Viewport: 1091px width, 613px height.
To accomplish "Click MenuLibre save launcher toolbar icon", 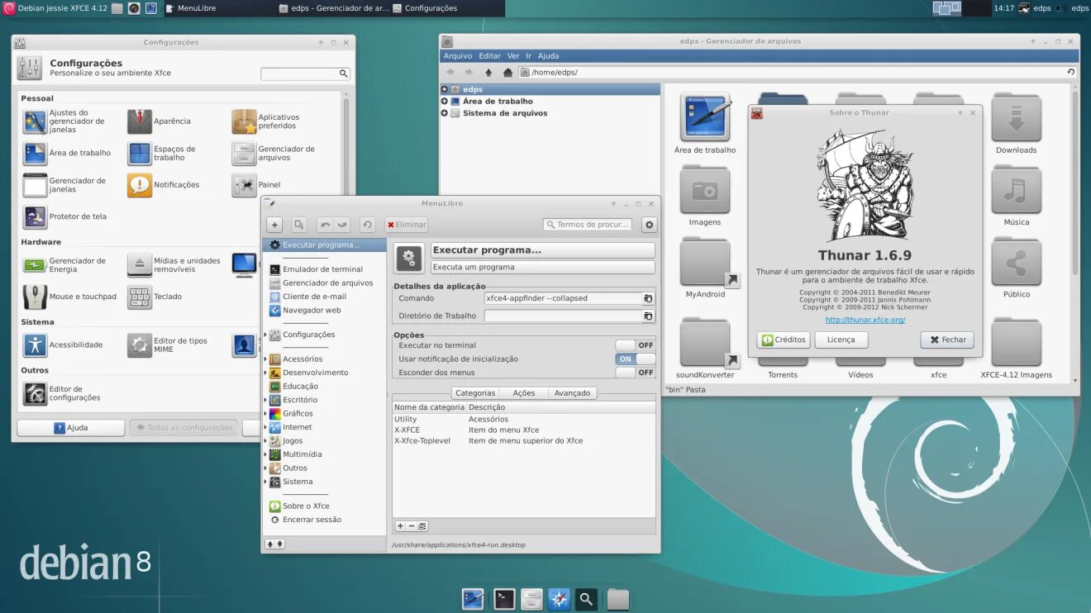I will click(x=299, y=225).
